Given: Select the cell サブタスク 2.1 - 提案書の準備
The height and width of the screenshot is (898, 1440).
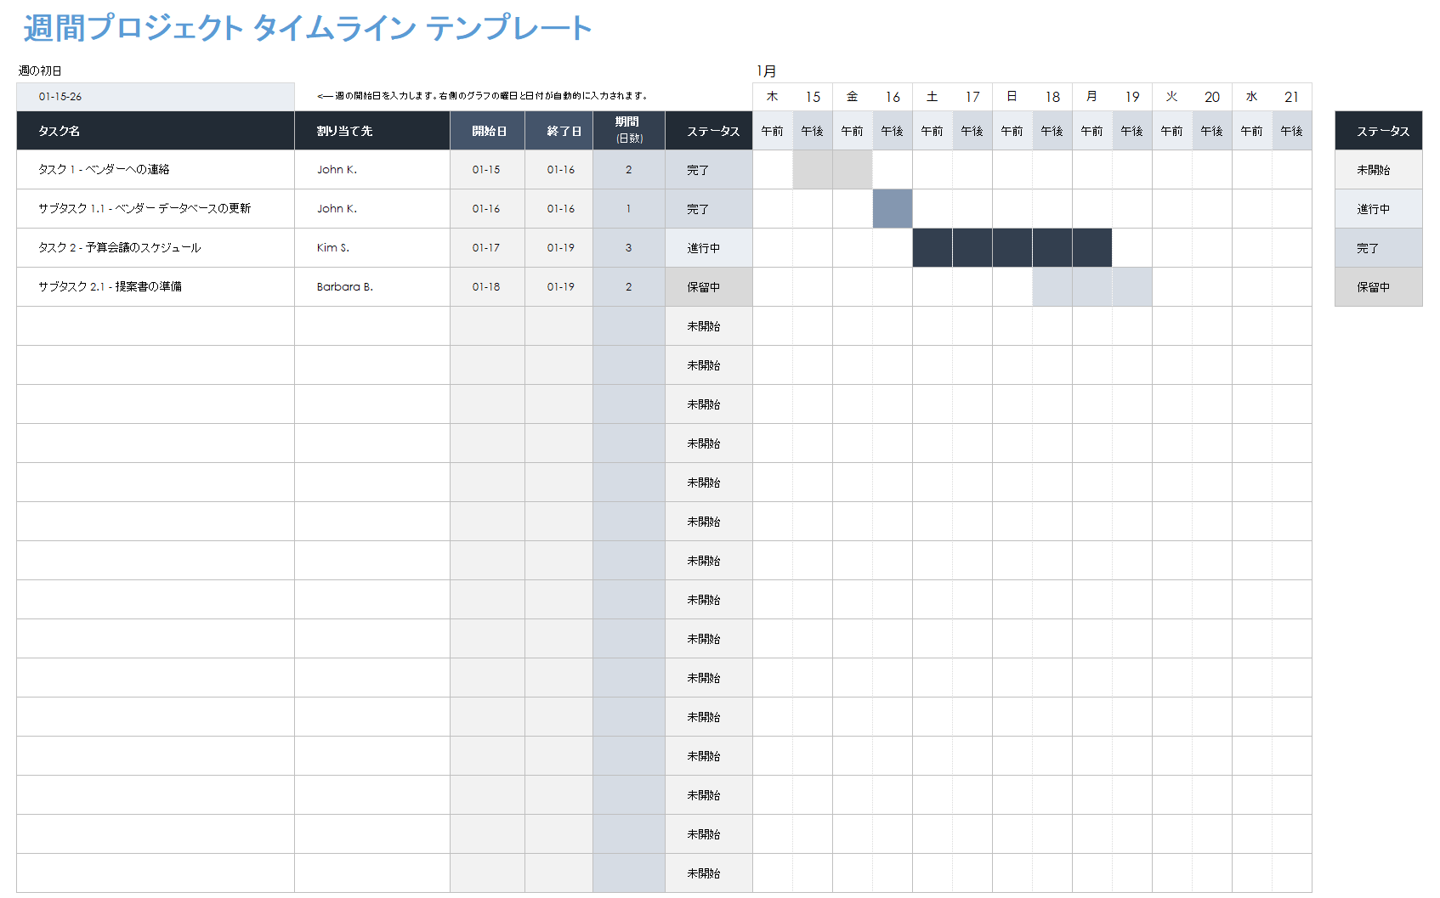Looking at the screenshot, I should pyautogui.click(x=156, y=287).
